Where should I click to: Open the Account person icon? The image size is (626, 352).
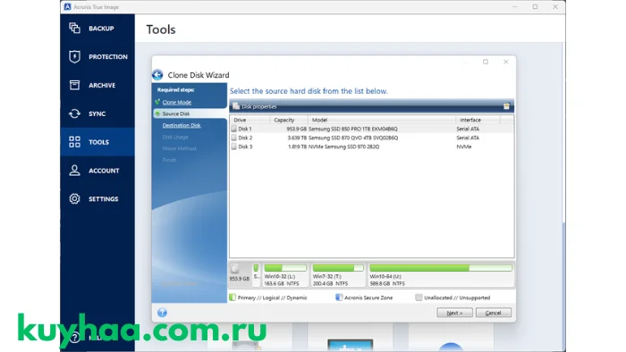tap(74, 171)
